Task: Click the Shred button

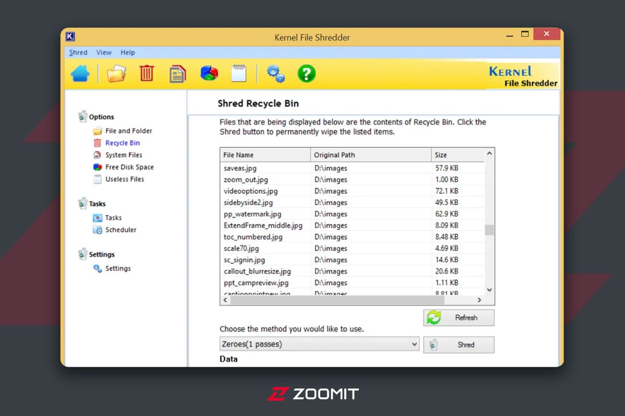Action: point(459,345)
